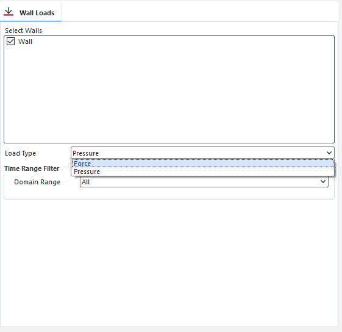Click the Time Range Filter heading
Screen dimensions: 342x332
pyautogui.click(x=32, y=168)
